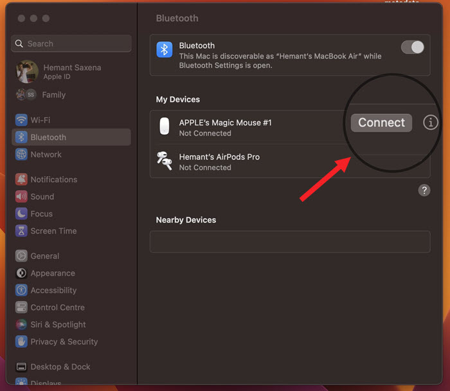Open the Bluetooth help question mark

click(424, 190)
